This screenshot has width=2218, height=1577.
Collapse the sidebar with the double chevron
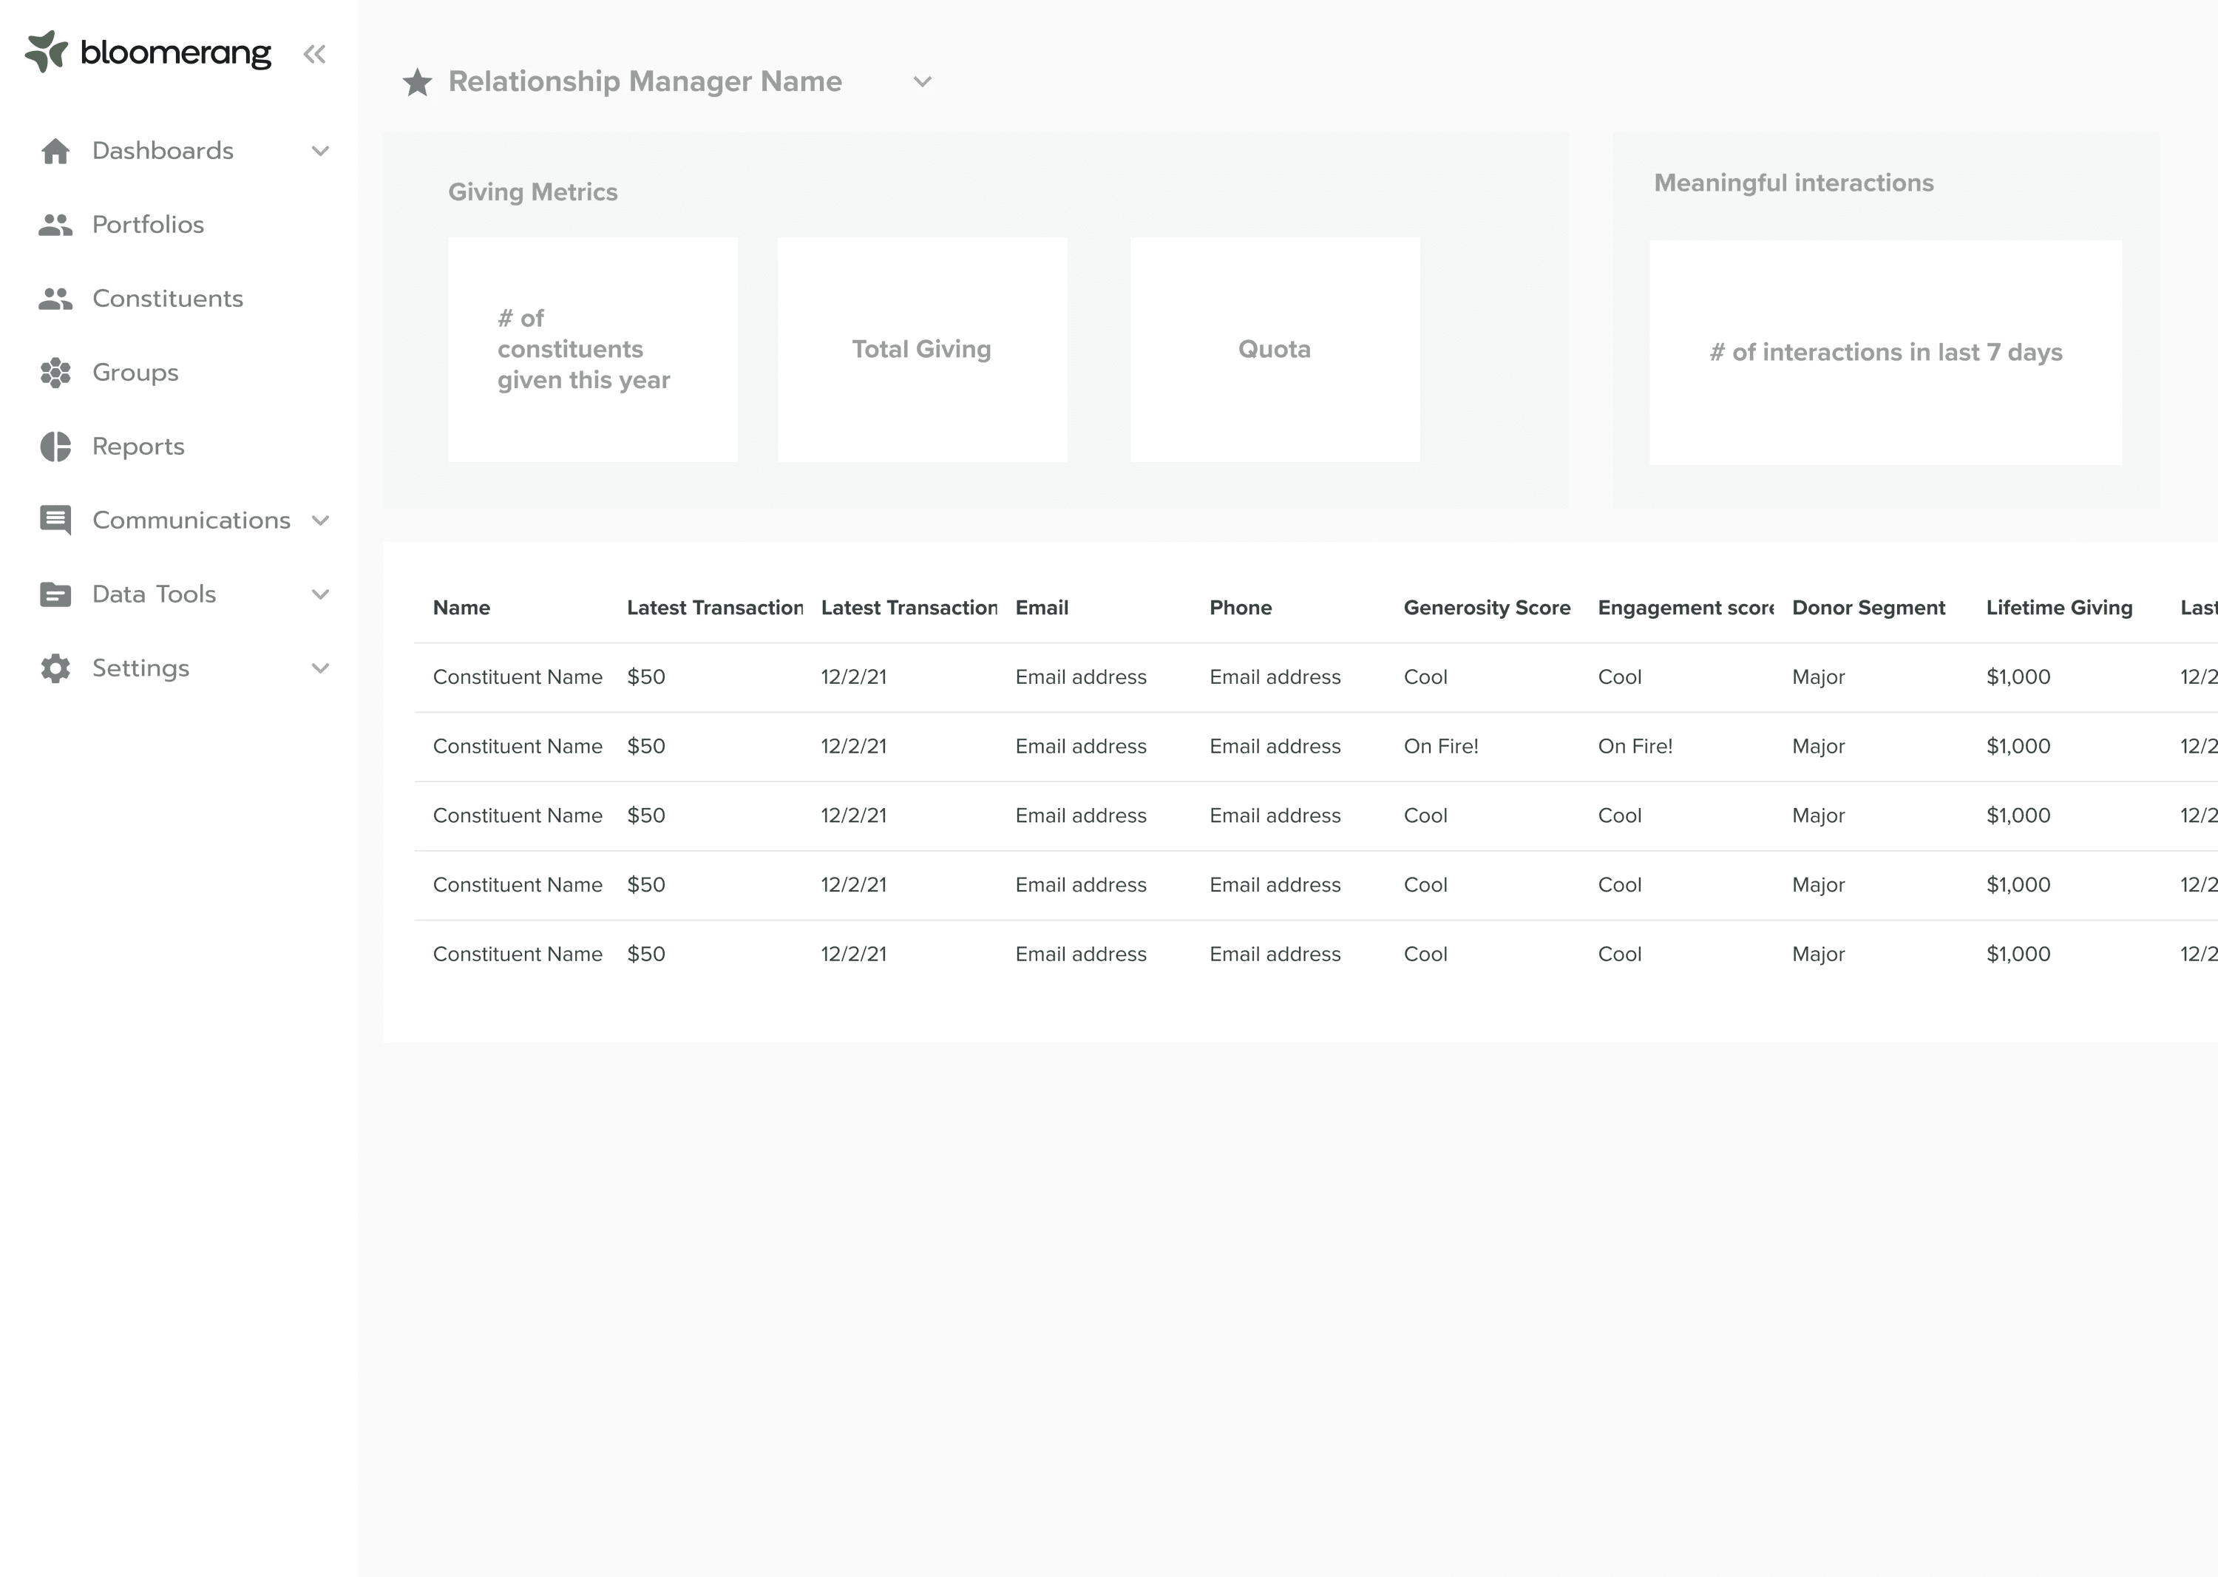(x=313, y=55)
